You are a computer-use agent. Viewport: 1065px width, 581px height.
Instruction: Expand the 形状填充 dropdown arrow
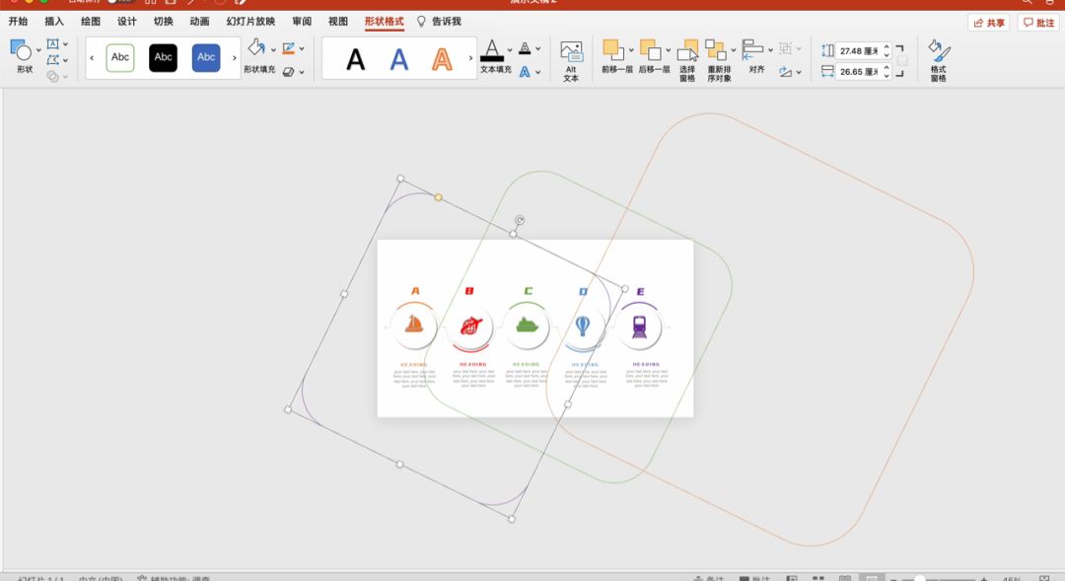273,49
